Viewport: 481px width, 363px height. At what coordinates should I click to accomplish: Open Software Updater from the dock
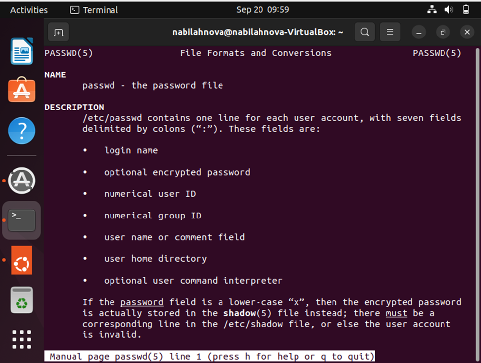click(22, 181)
